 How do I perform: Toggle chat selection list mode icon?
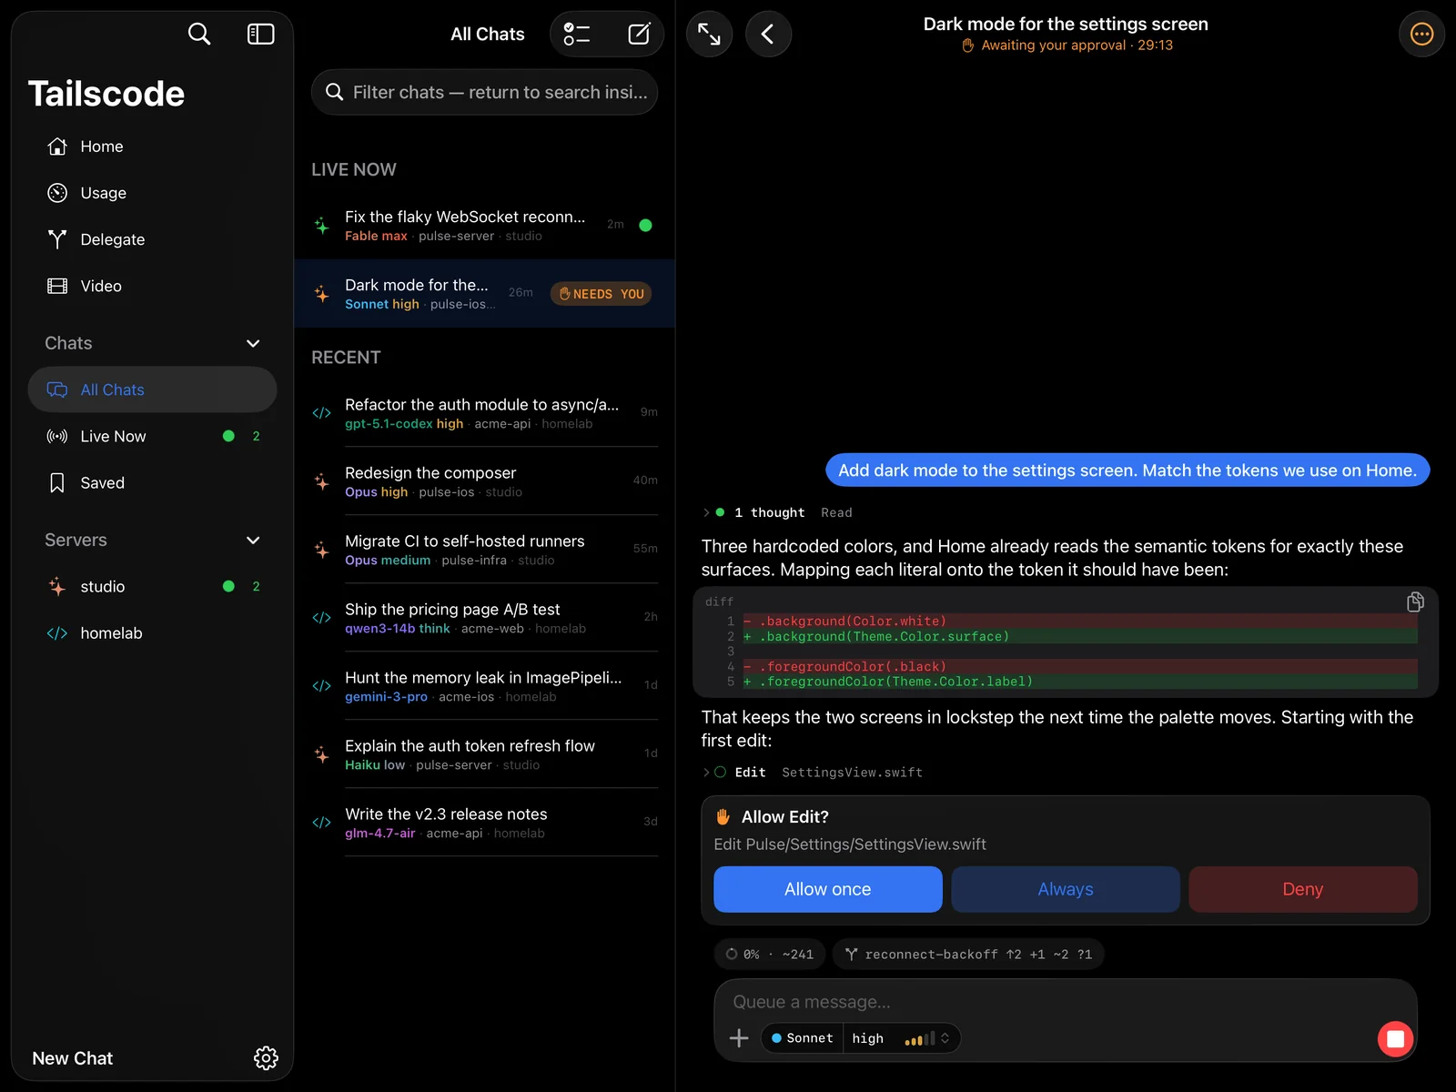(577, 35)
